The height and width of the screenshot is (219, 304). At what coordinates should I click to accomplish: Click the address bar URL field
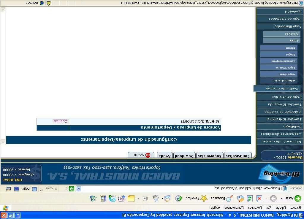point(182,188)
